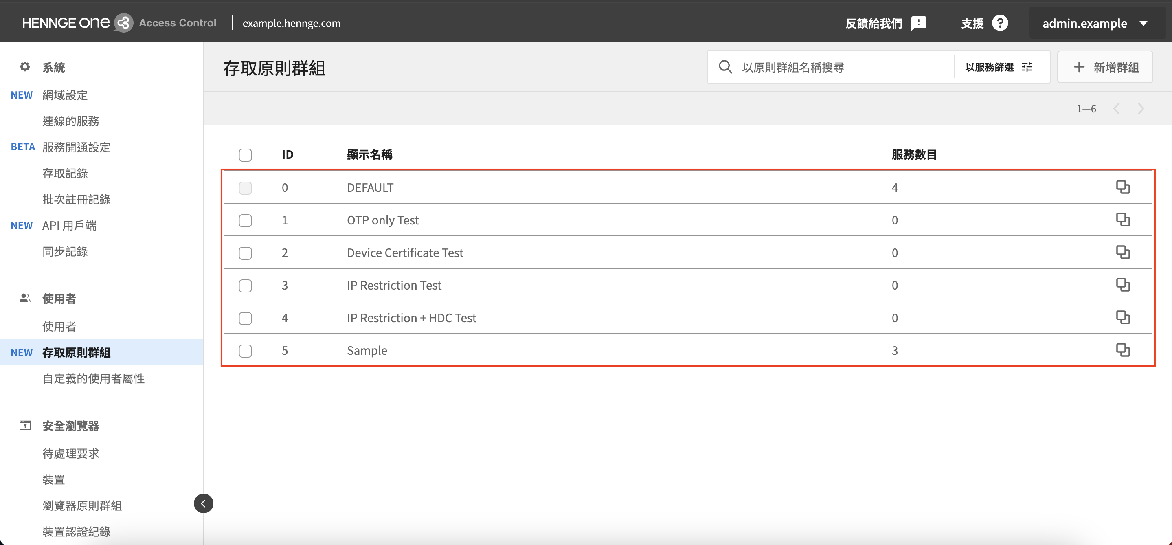Viewport: 1172px width, 545px height.
Task: Open 裝置 in the sidebar
Action: [x=54, y=479]
